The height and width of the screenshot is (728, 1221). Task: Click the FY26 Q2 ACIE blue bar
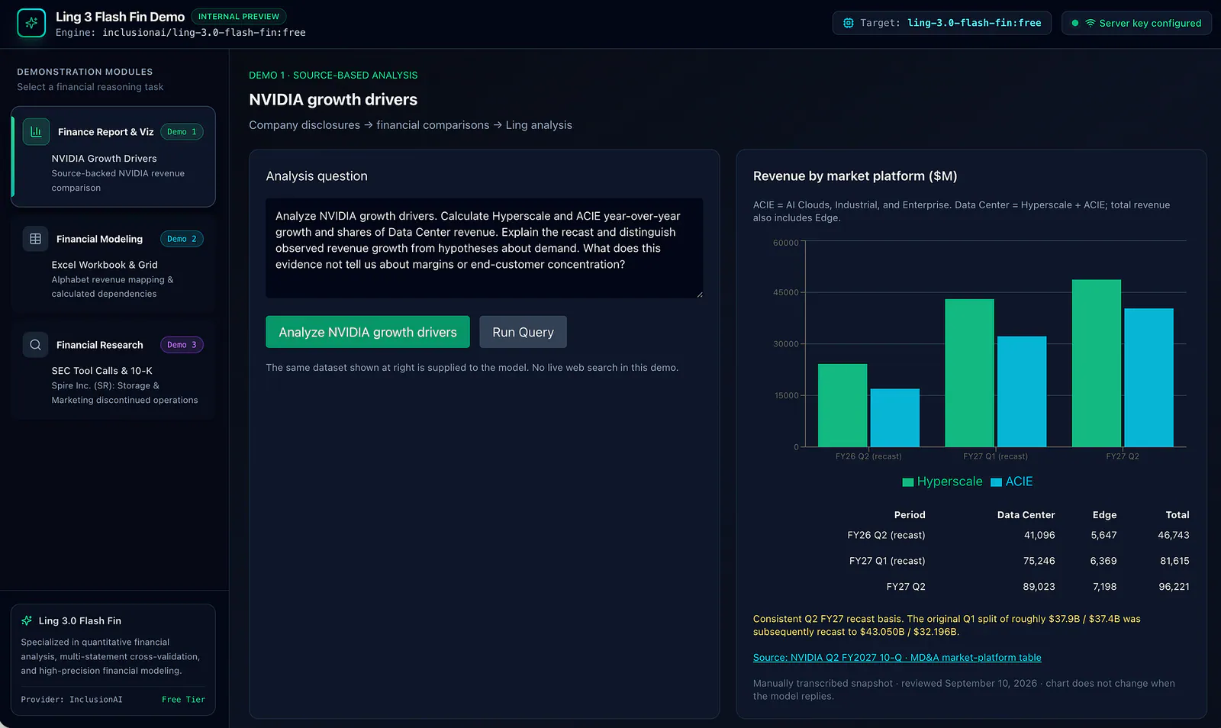pyautogui.click(x=895, y=418)
